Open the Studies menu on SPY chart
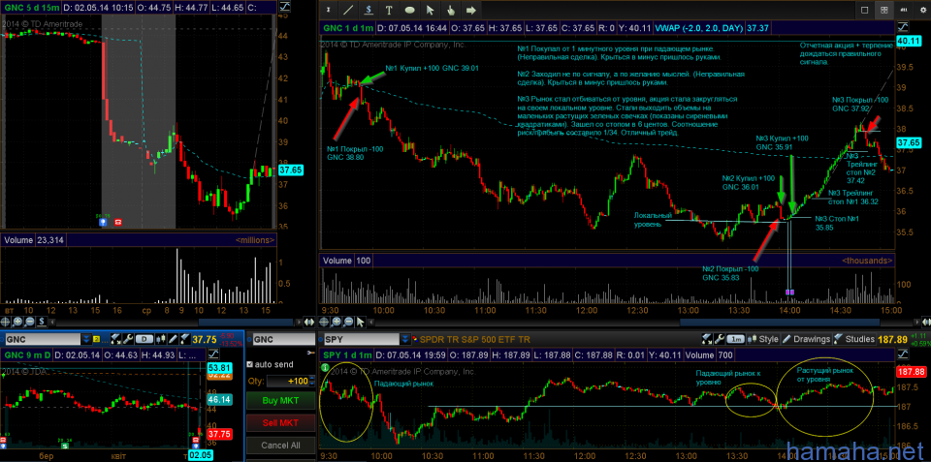The image size is (931, 462). tap(854, 339)
